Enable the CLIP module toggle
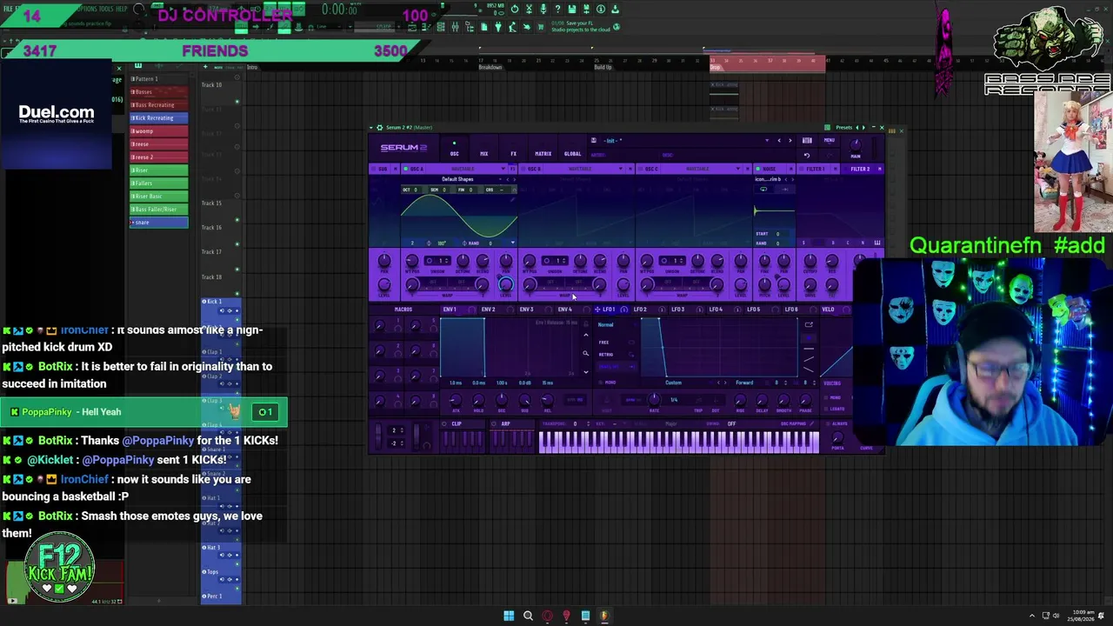 (444, 423)
